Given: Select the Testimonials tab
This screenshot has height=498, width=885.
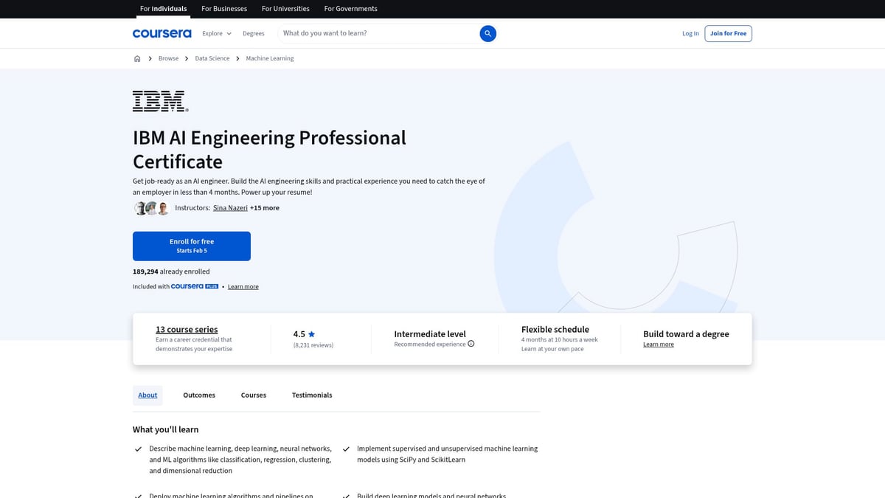Looking at the screenshot, I should (312, 395).
